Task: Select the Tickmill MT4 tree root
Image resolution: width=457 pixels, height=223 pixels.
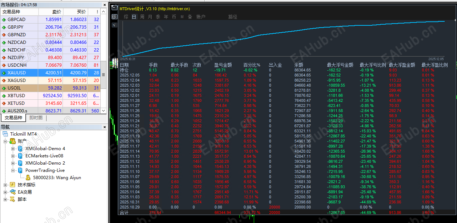Action: [x=24, y=134]
